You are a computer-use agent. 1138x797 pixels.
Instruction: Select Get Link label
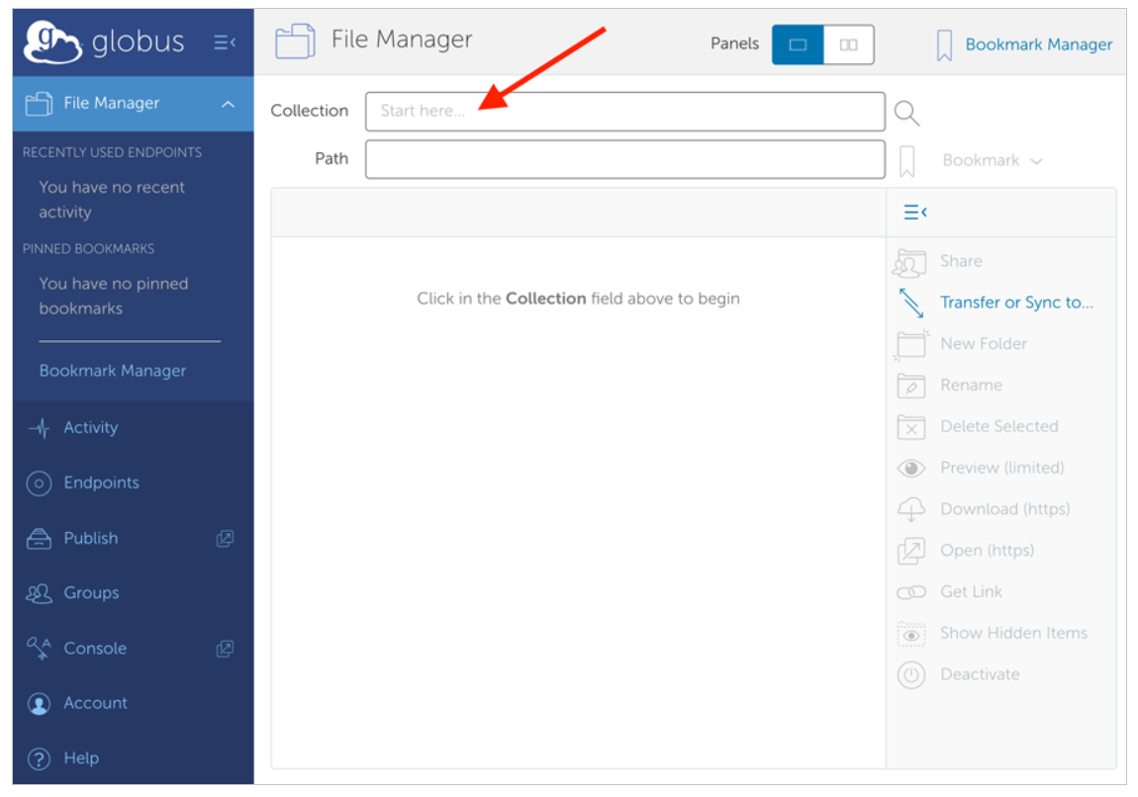tap(971, 591)
